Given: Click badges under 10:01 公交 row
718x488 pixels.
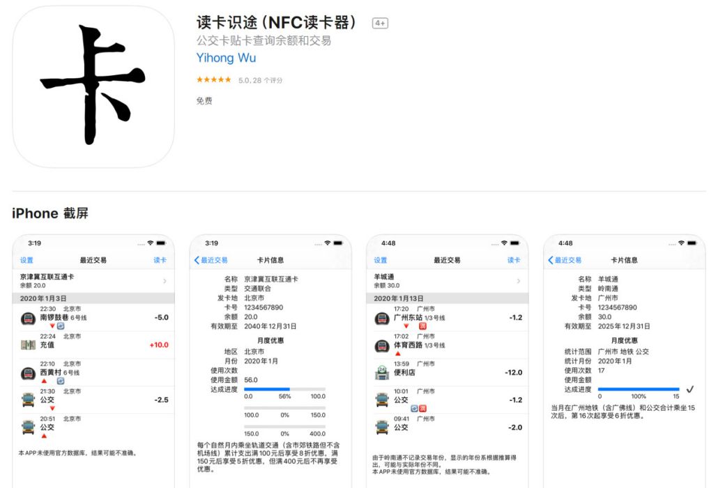Looking at the screenshot, I should pyautogui.click(x=418, y=409).
